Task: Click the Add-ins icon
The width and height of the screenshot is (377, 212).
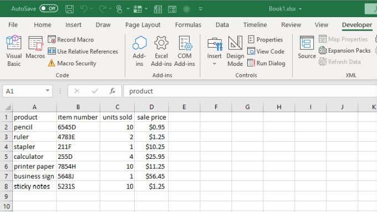Action: 139,51
